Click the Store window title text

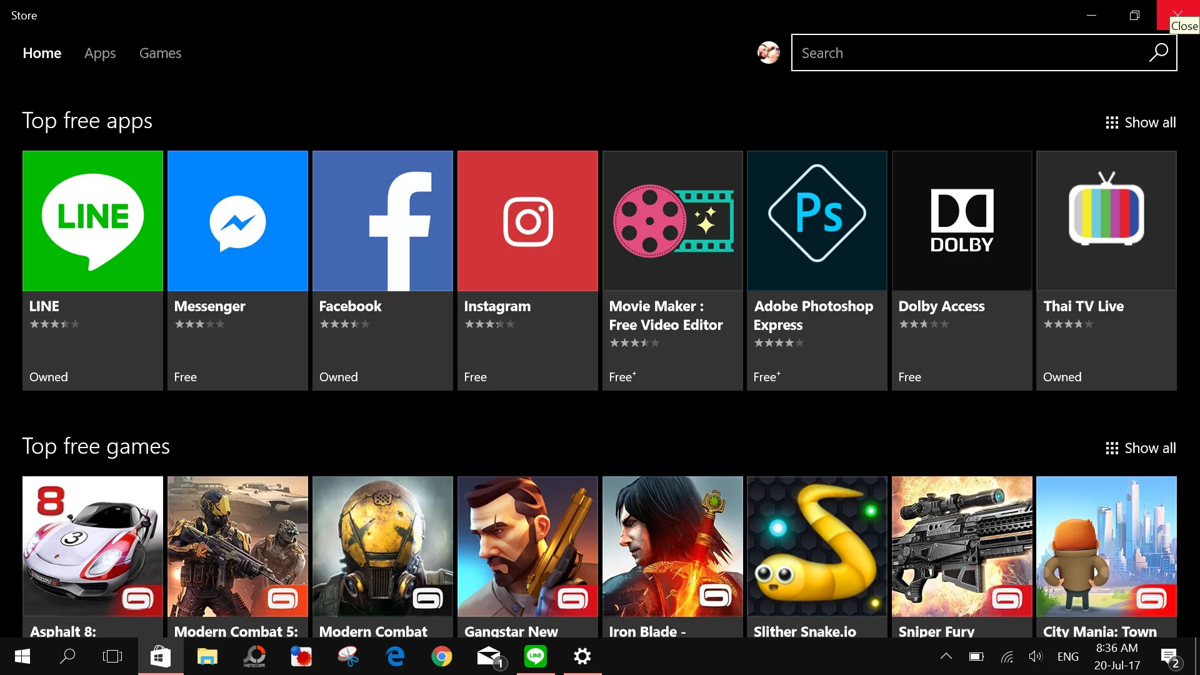click(x=24, y=16)
